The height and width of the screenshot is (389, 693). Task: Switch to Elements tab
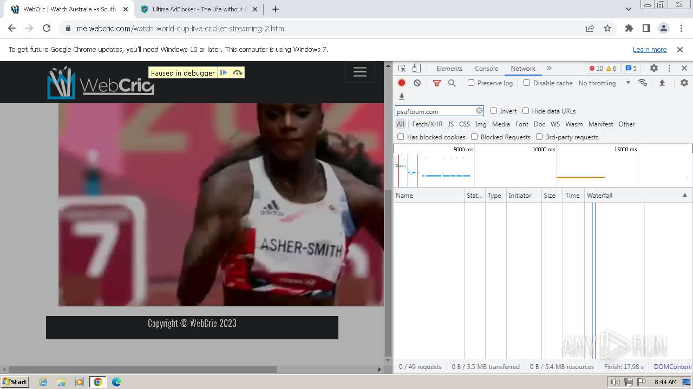449,69
